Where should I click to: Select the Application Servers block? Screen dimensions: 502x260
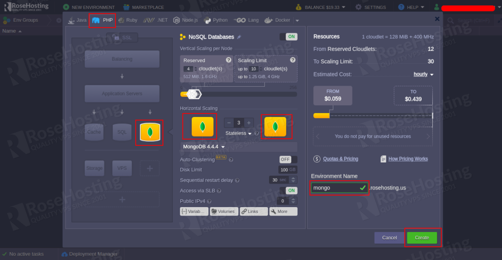click(122, 94)
